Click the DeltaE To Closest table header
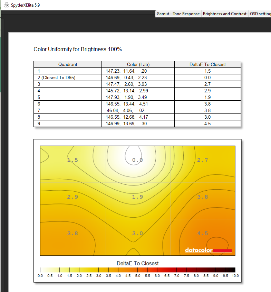 [x=207, y=64]
